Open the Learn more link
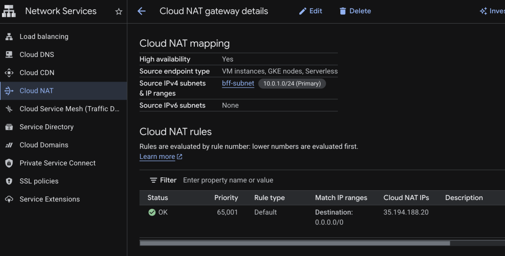 pos(157,157)
